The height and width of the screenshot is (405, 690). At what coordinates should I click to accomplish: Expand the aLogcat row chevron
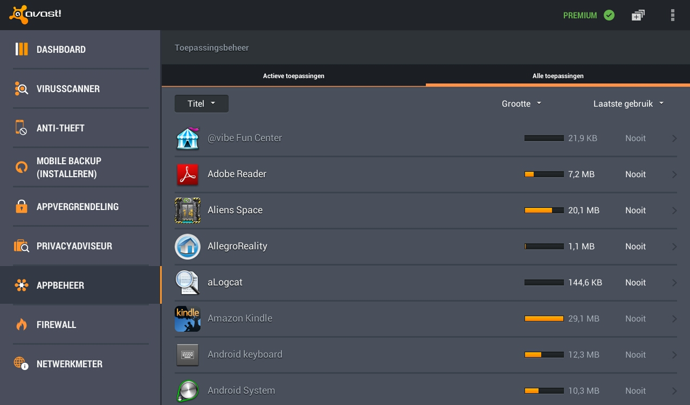(x=674, y=283)
